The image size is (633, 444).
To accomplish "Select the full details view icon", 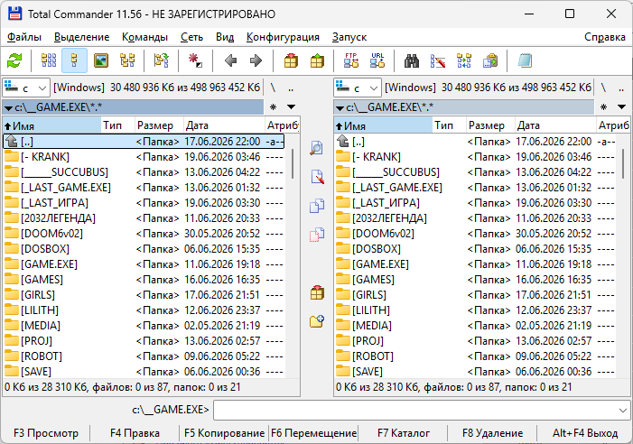I will [x=74, y=60].
